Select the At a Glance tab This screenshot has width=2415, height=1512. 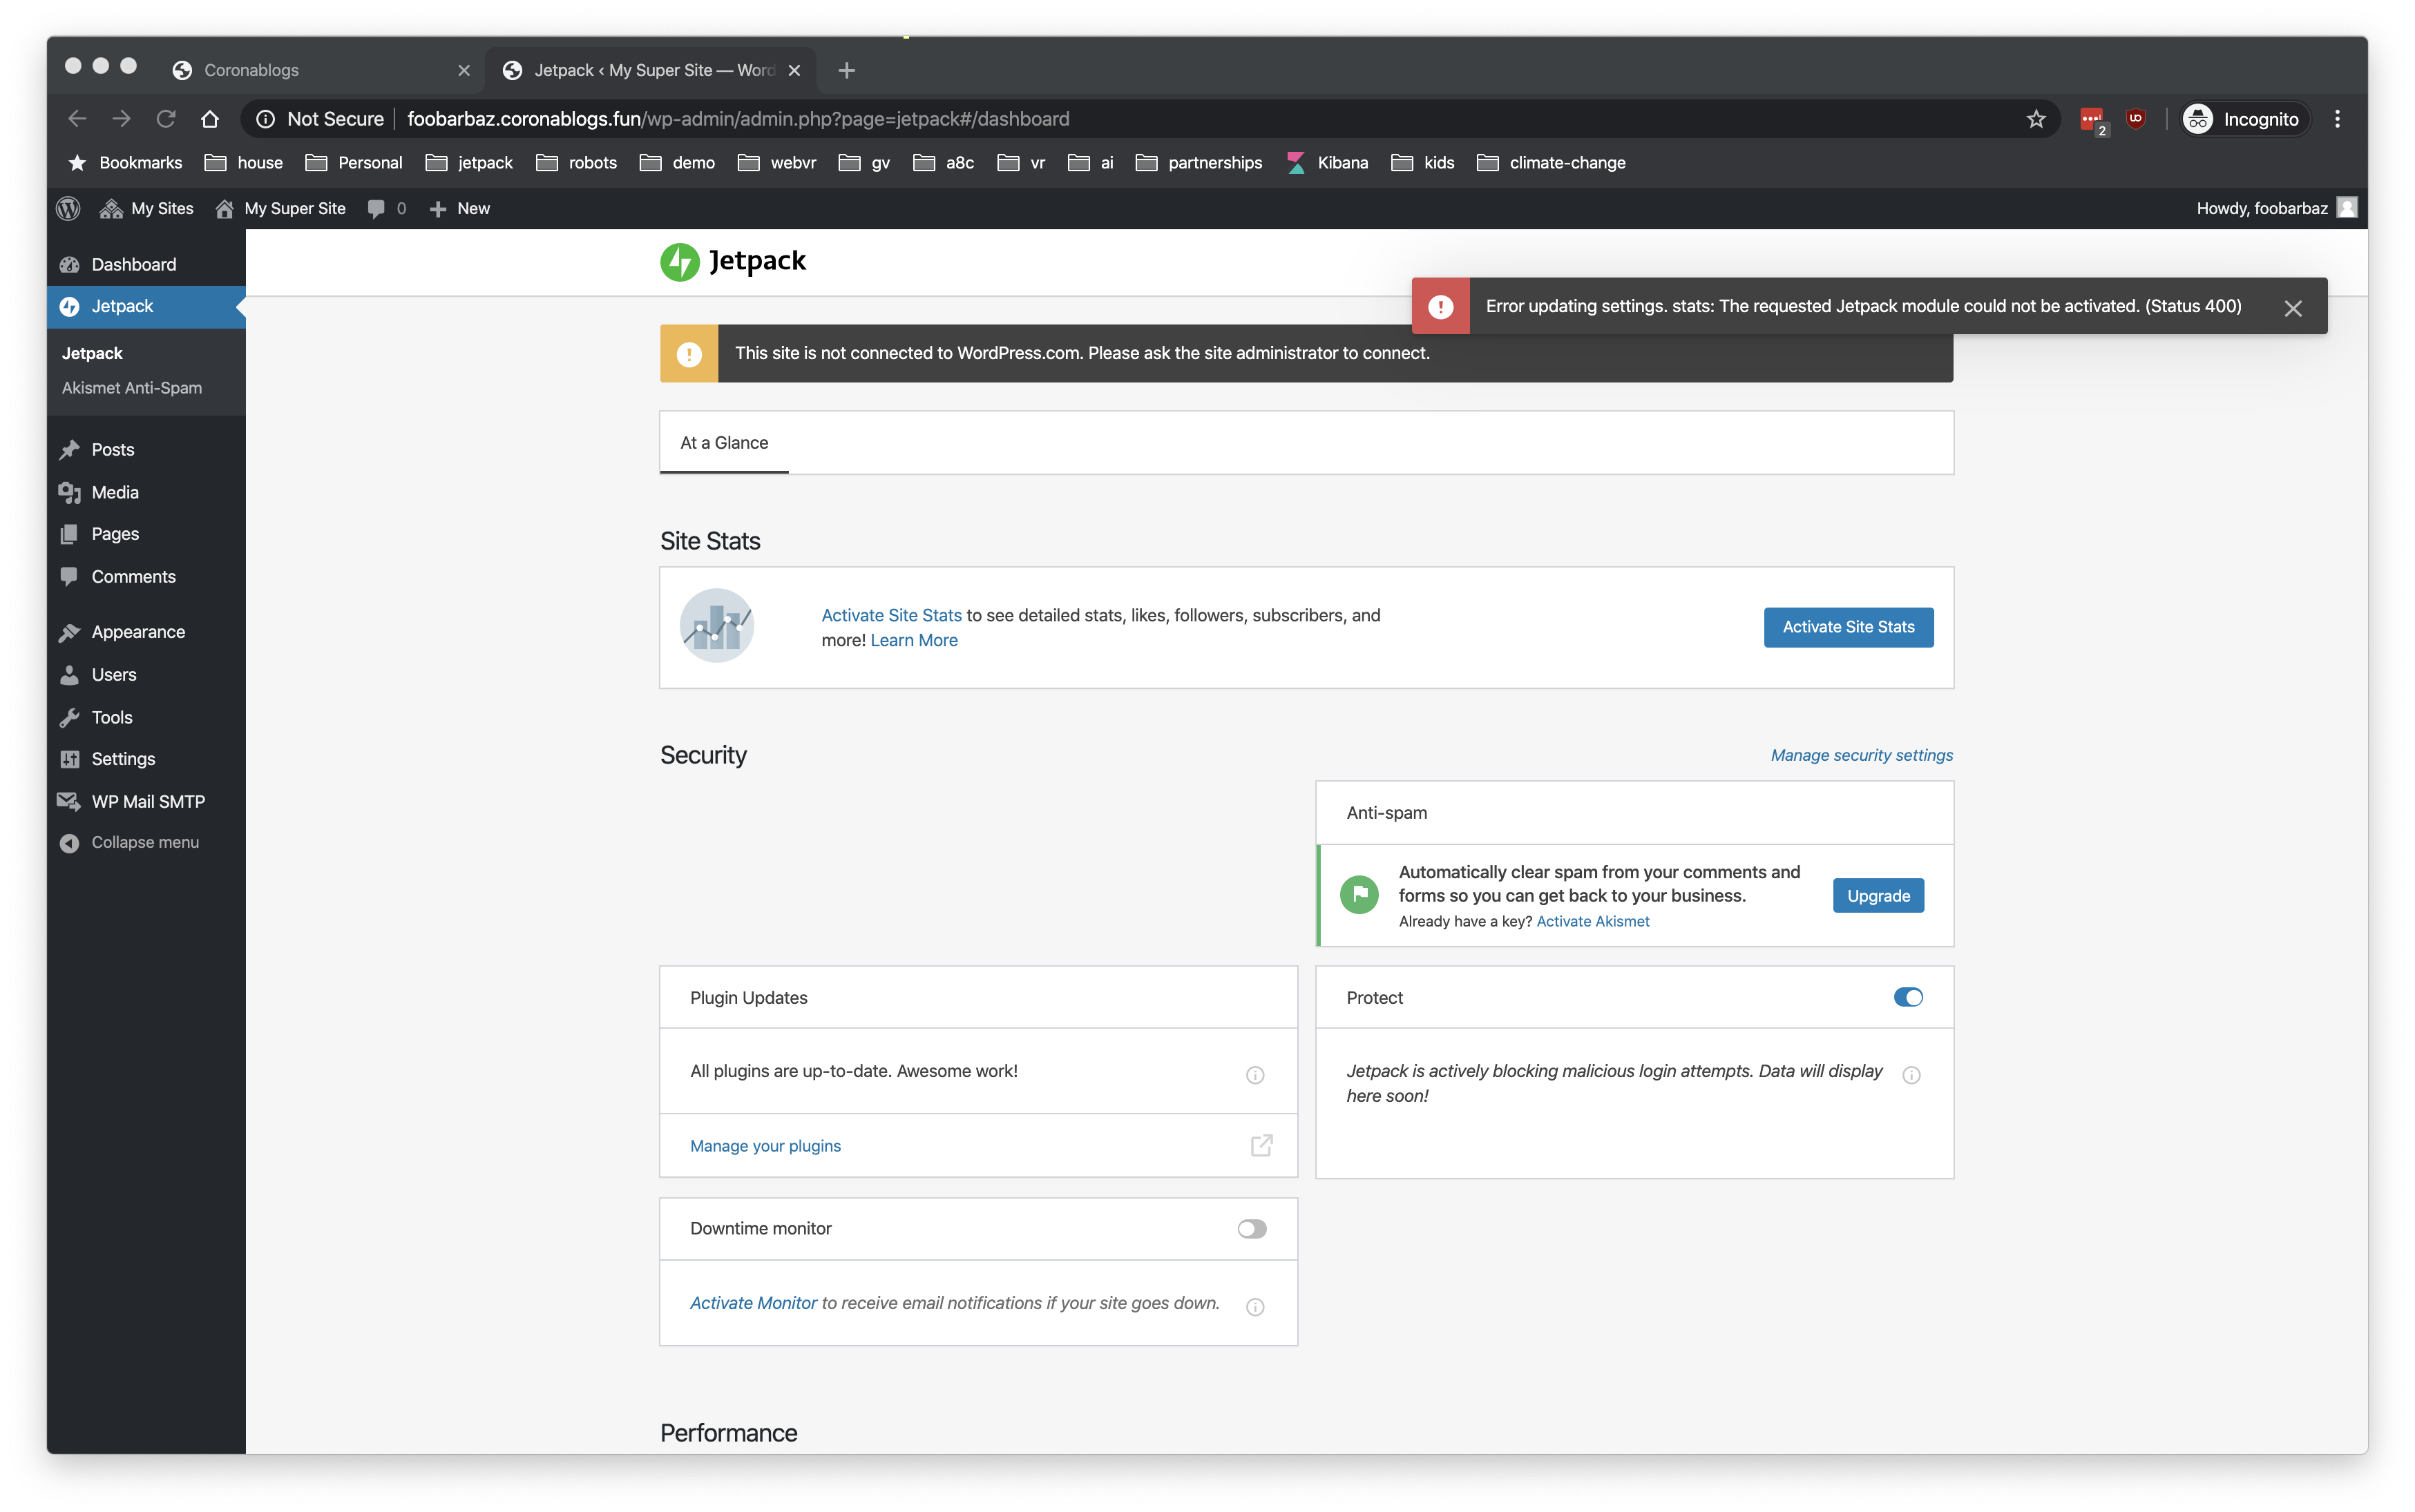pos(725,443)
